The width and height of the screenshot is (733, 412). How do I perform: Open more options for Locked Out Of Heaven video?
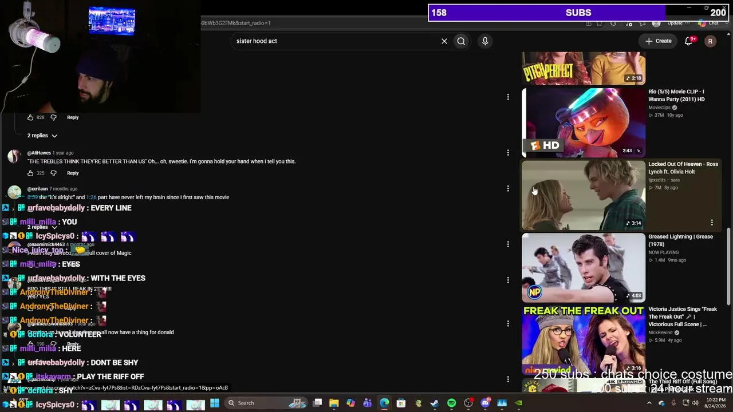712,223
